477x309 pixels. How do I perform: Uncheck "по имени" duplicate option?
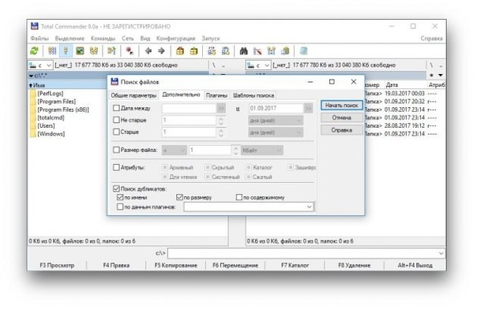120,197
